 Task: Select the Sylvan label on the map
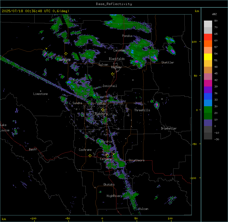pyautogui.click(x=103, y=65)
